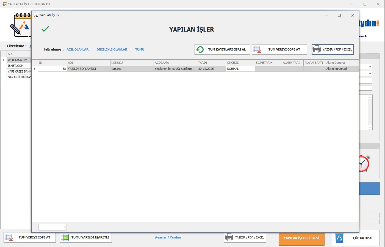Open Ayarlar / Yardım link
The height and width of the screenshot is (247, 385).
168,237
